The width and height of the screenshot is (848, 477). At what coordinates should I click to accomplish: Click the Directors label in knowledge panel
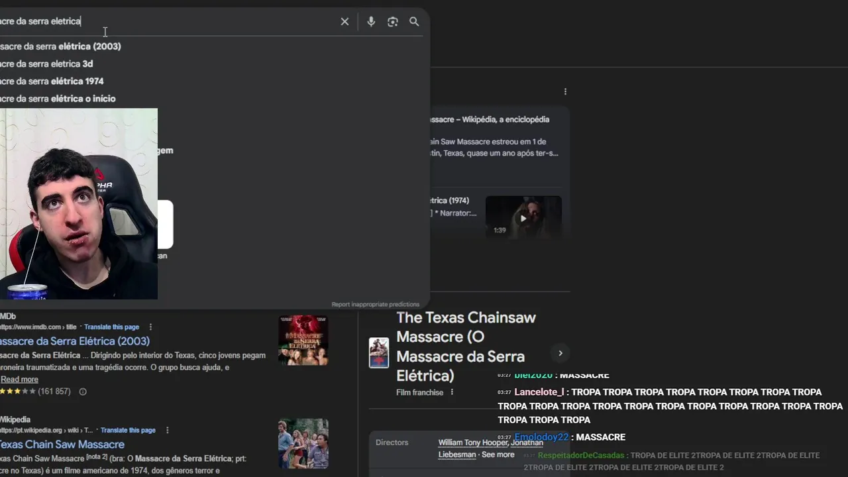pos(392,443)
